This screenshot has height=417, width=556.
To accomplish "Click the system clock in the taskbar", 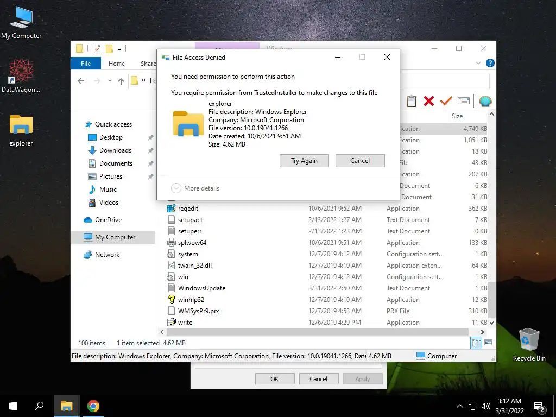I will click(x=509, y=406).
